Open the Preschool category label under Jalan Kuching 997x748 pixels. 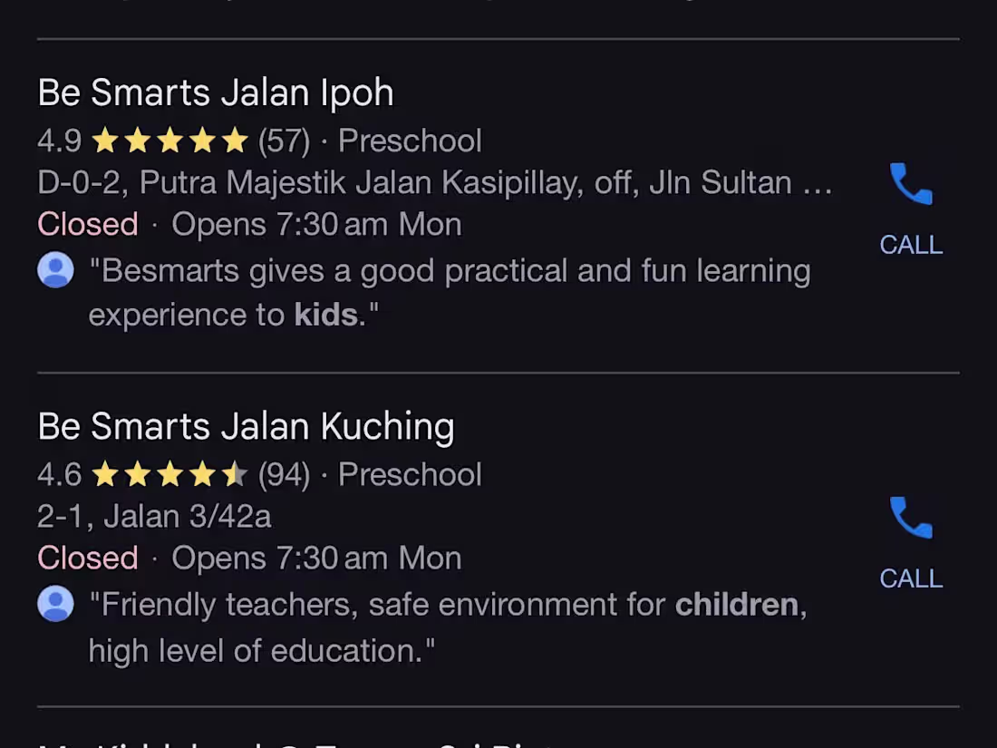410,473
